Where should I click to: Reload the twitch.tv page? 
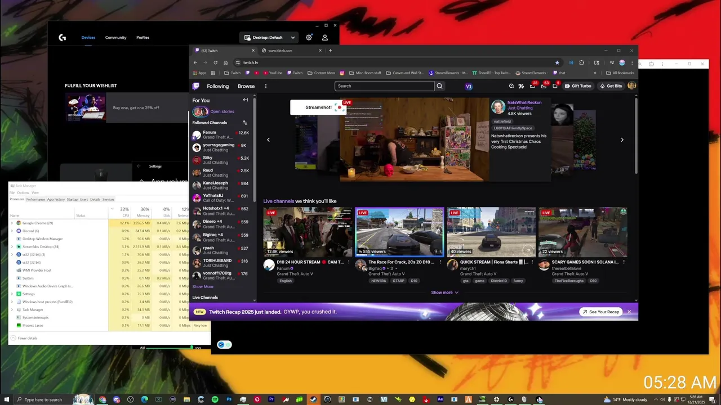(x=215, y=62)
